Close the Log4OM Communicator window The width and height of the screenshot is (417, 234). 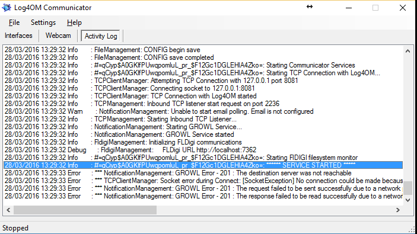click(403, 8)
